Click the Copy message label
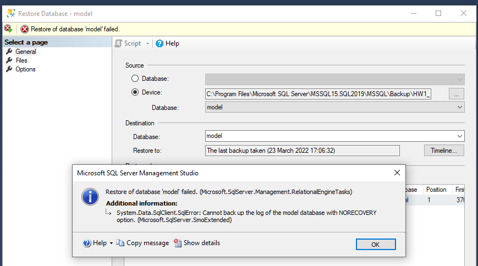478x266 pixels. pos(148,243)
